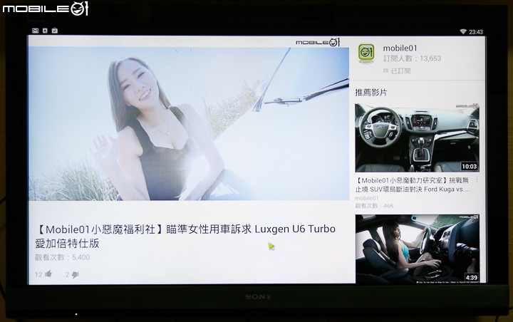Open the Gmail notification icon
This screenshot has height=322, width=513.
pos(36,31)
